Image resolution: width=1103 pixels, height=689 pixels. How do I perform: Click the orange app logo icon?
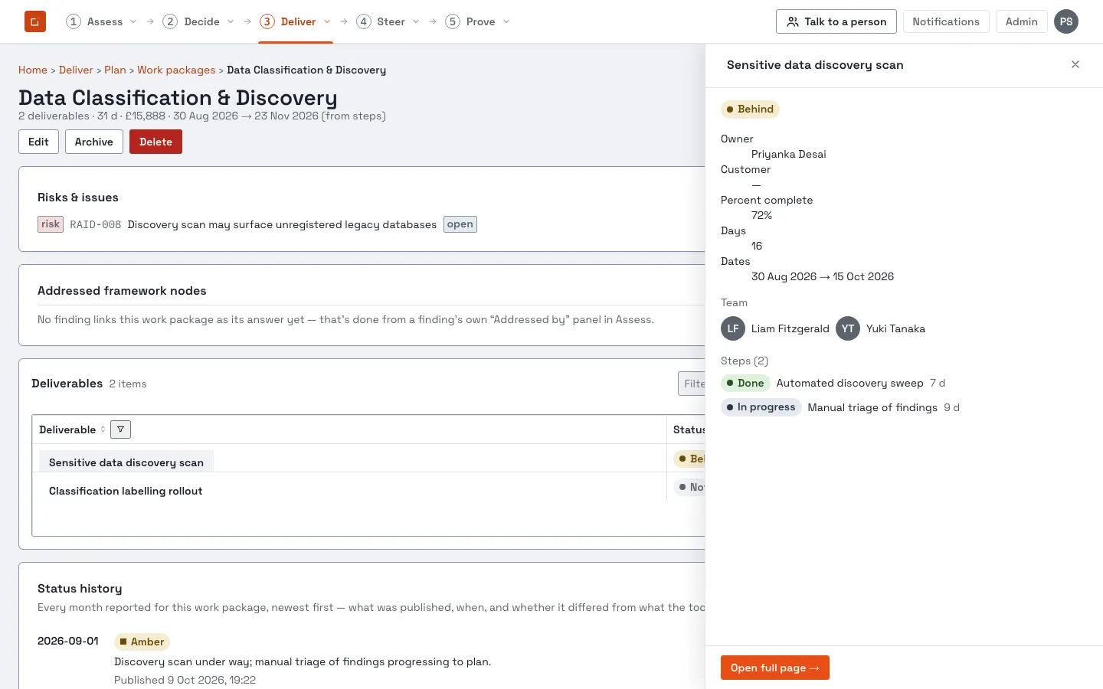tap(35, 21)
